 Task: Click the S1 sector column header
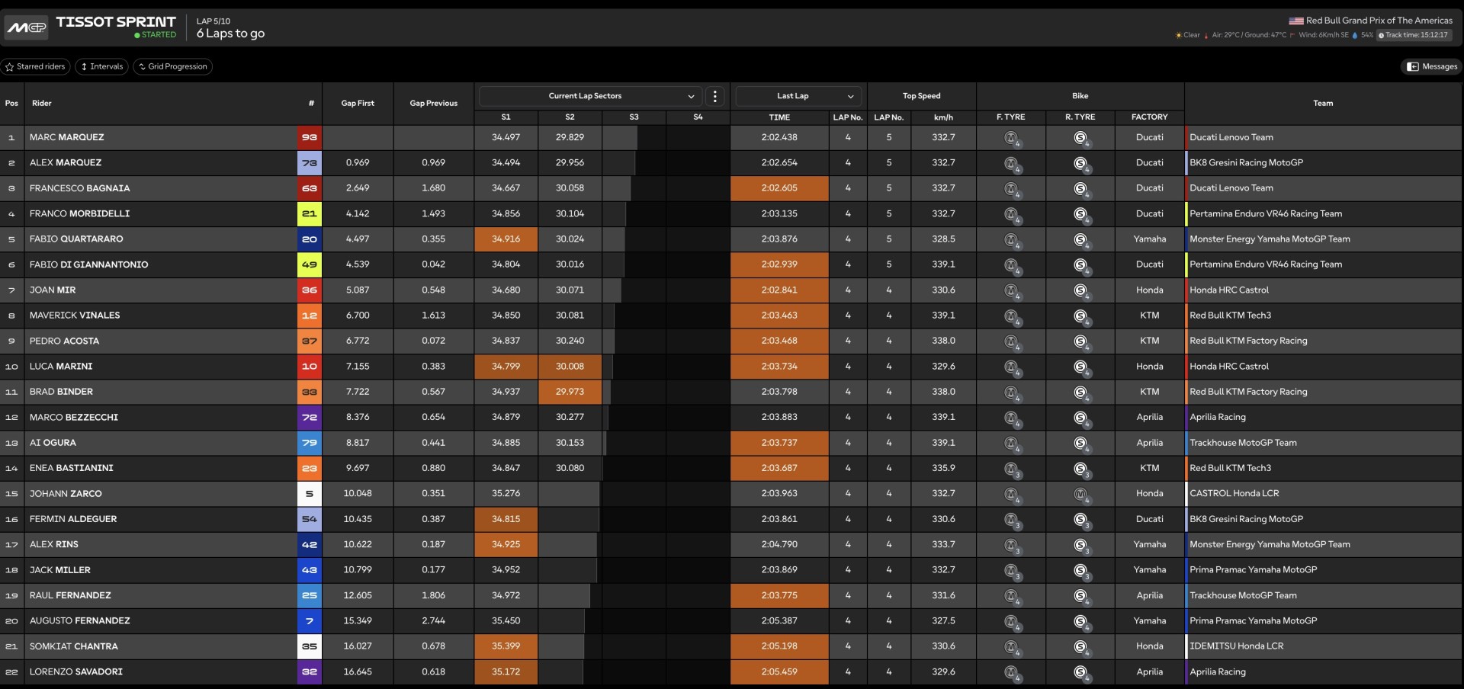(x=506, y=117)
